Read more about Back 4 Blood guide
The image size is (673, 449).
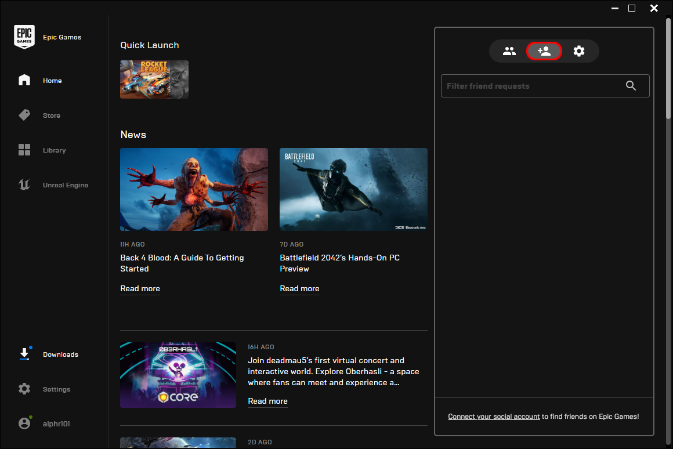(140, 288)
